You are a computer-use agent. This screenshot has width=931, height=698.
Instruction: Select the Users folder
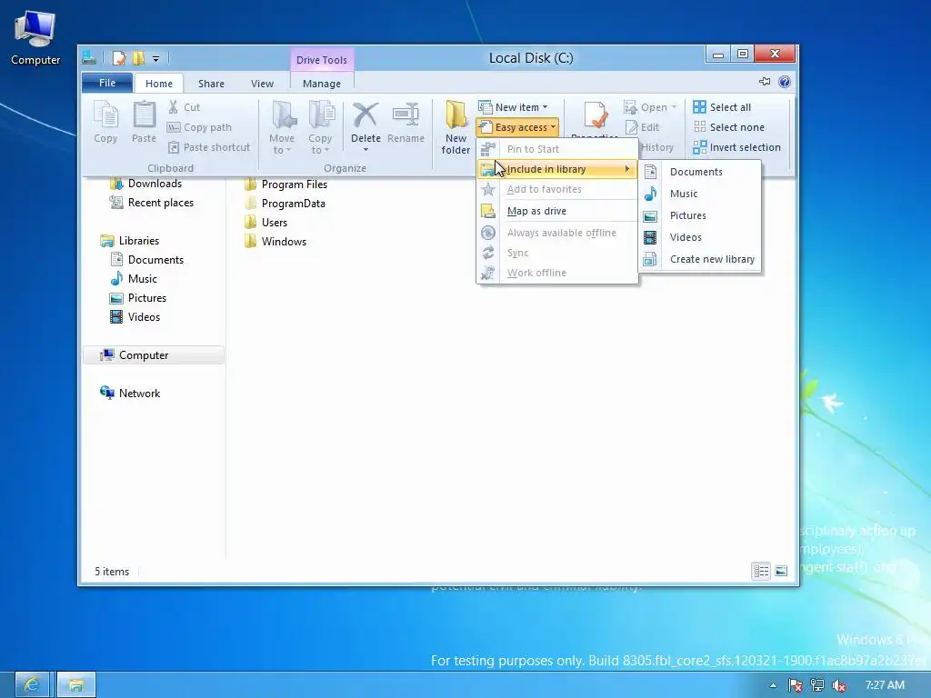coord(266,223)
